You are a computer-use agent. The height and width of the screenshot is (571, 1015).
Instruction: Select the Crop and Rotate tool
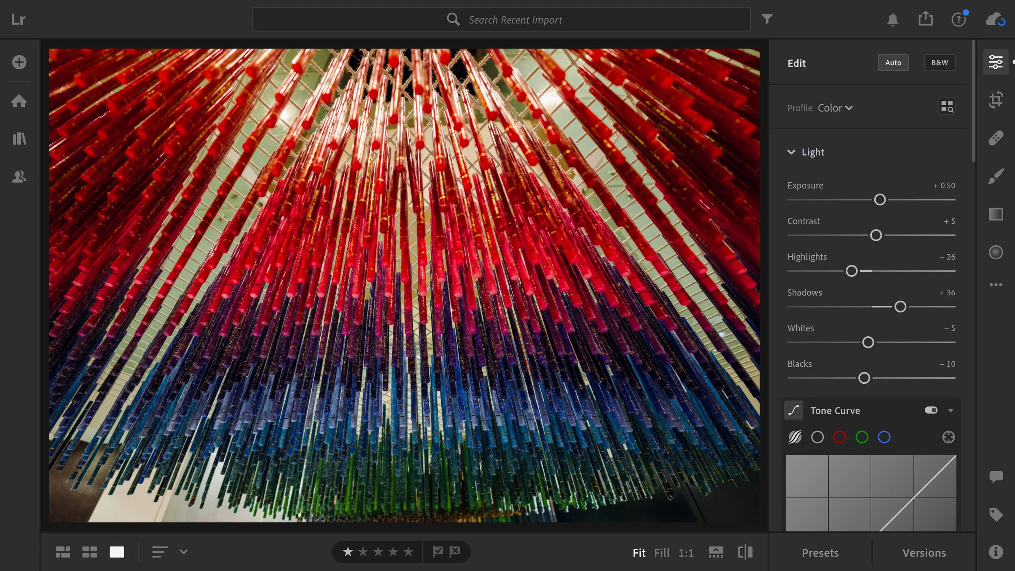(996, 100)
